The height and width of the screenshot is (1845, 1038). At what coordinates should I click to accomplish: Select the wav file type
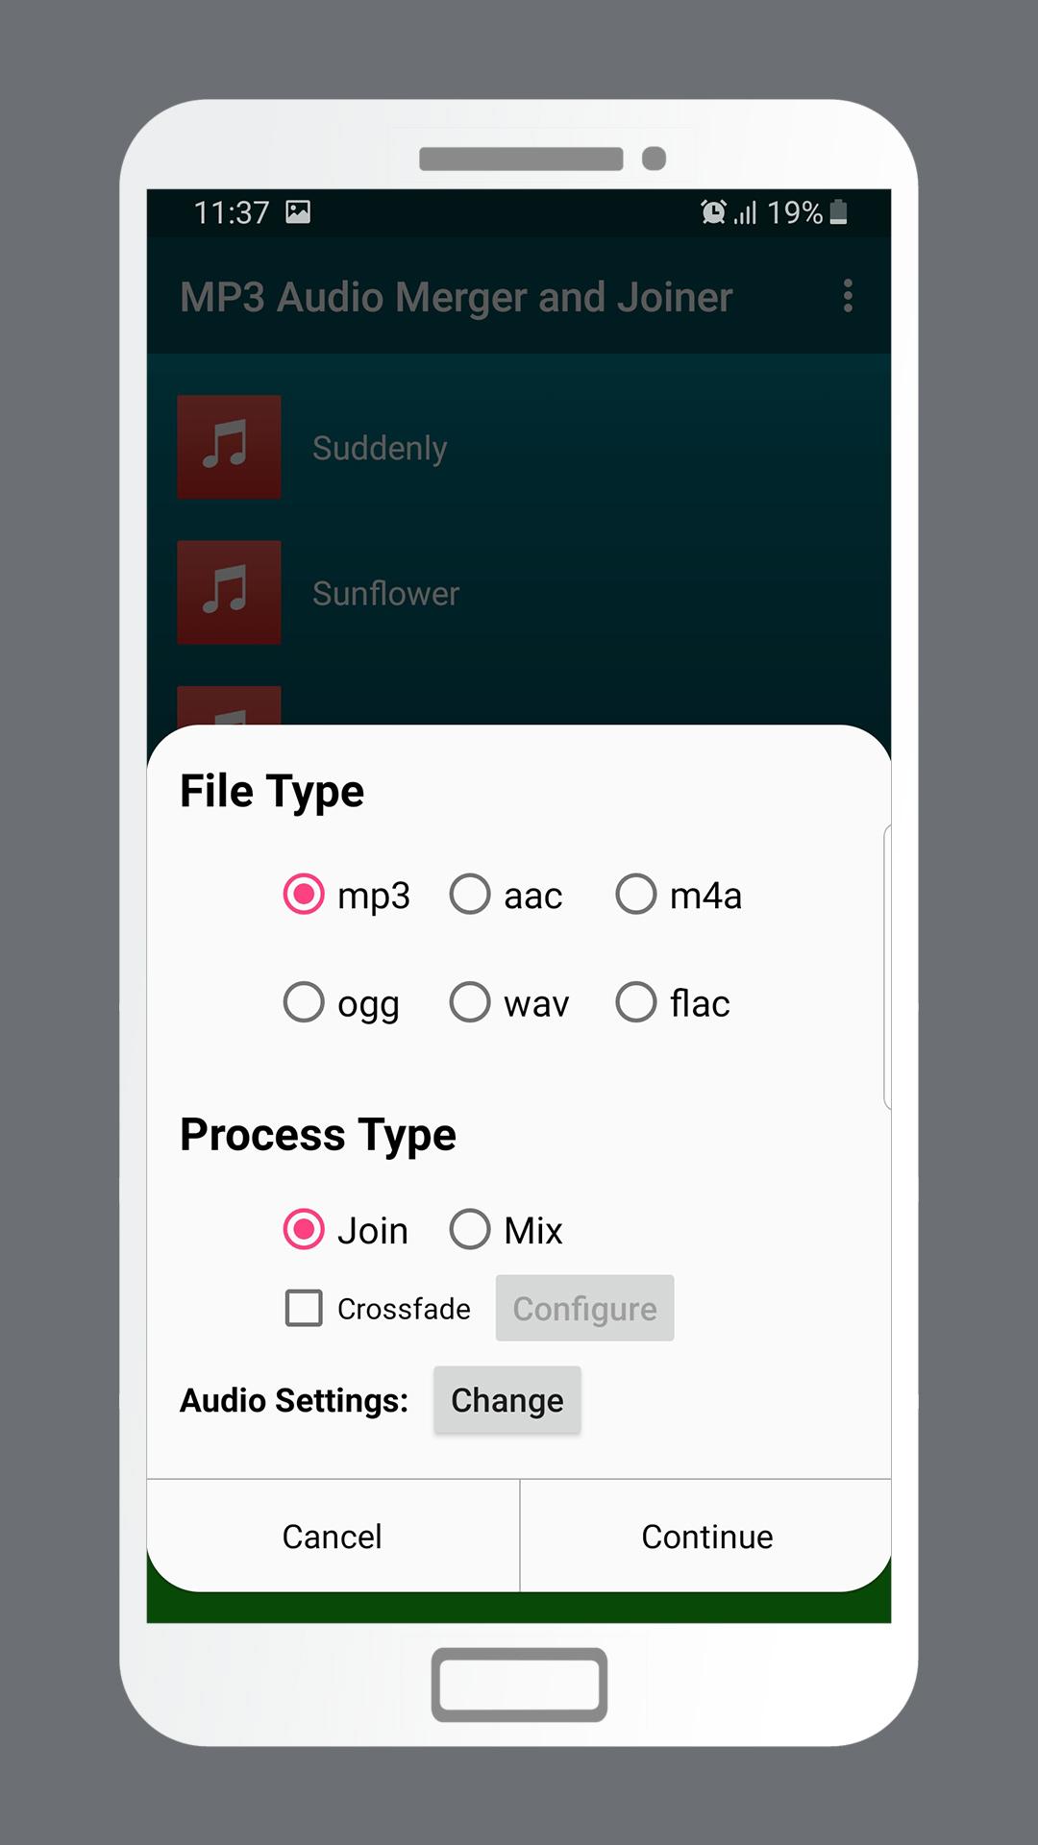(470, 1002)
